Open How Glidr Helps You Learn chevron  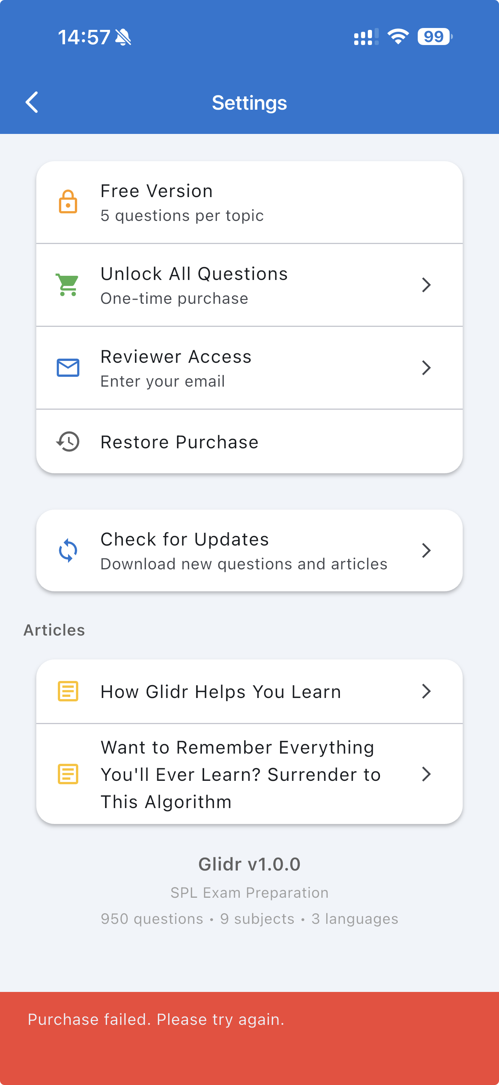click(x=426, y=691)
